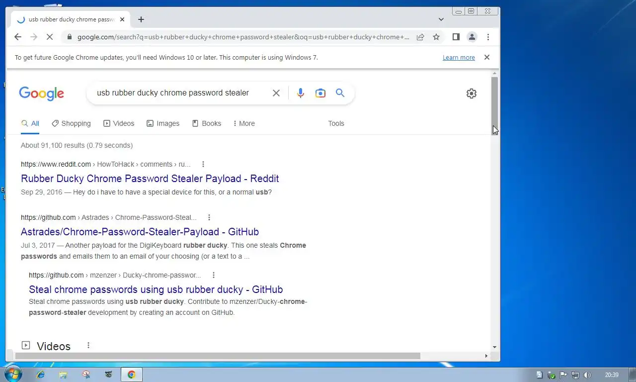
Task: View site information padlock icon
Action: coord(69,37)
